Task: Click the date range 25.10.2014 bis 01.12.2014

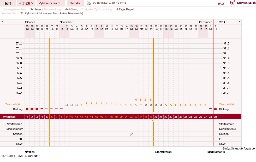Action: 110,3
